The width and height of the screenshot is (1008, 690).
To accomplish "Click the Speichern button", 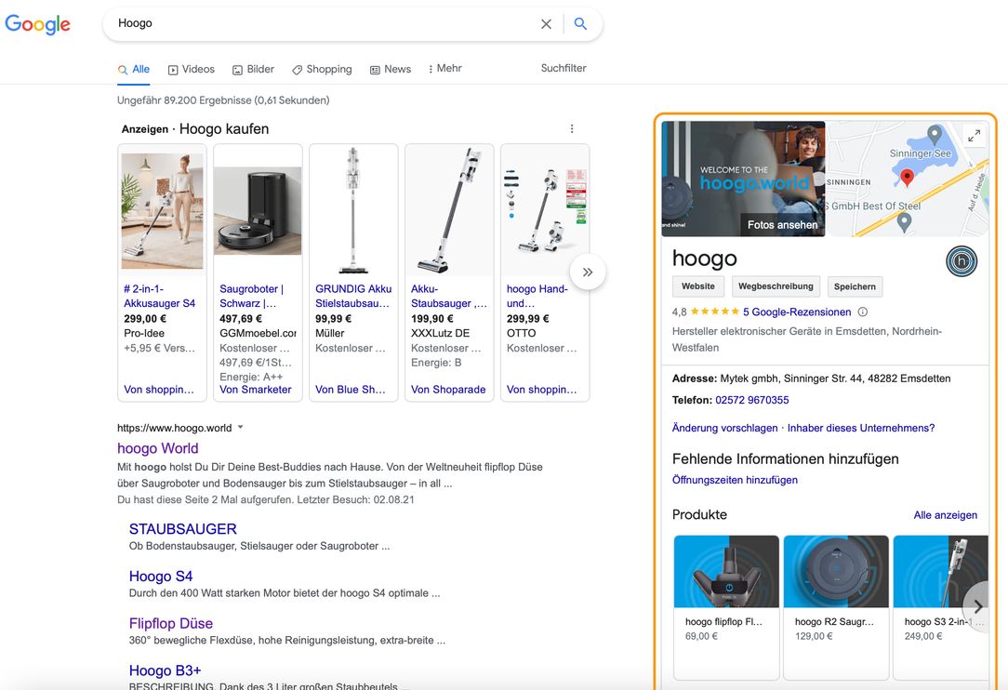I will [855, 286].
